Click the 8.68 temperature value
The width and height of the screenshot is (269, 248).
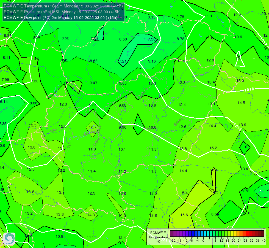94,61
